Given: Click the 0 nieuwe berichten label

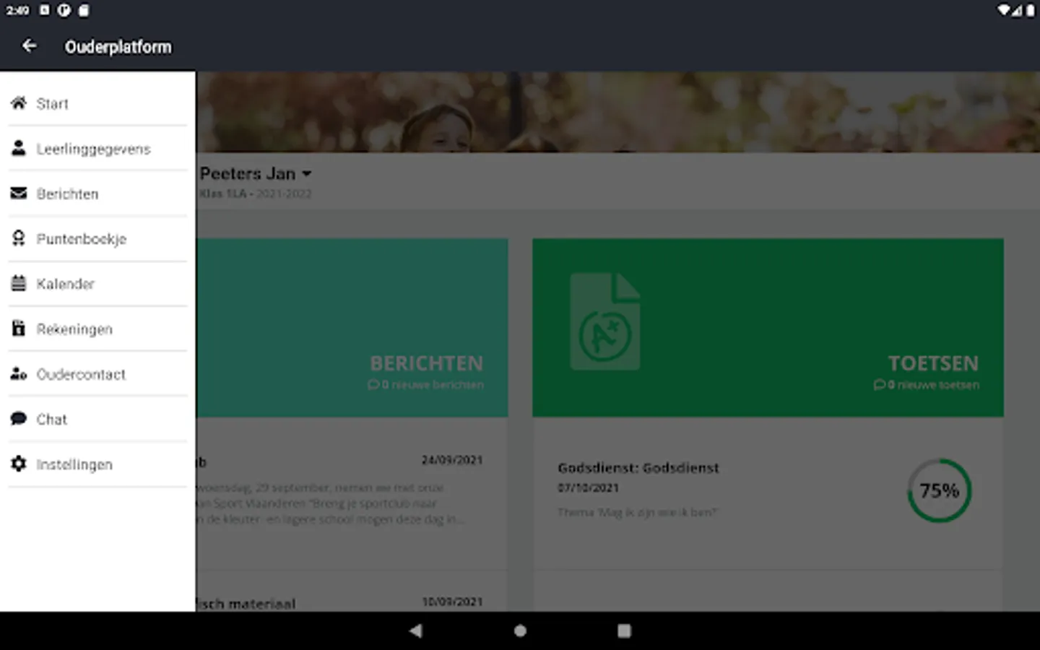Looking at the screenshot, I should [426, 385].
